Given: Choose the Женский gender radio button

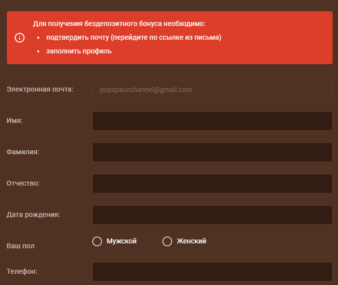Looking at the screenshot, I should point(167,241).
